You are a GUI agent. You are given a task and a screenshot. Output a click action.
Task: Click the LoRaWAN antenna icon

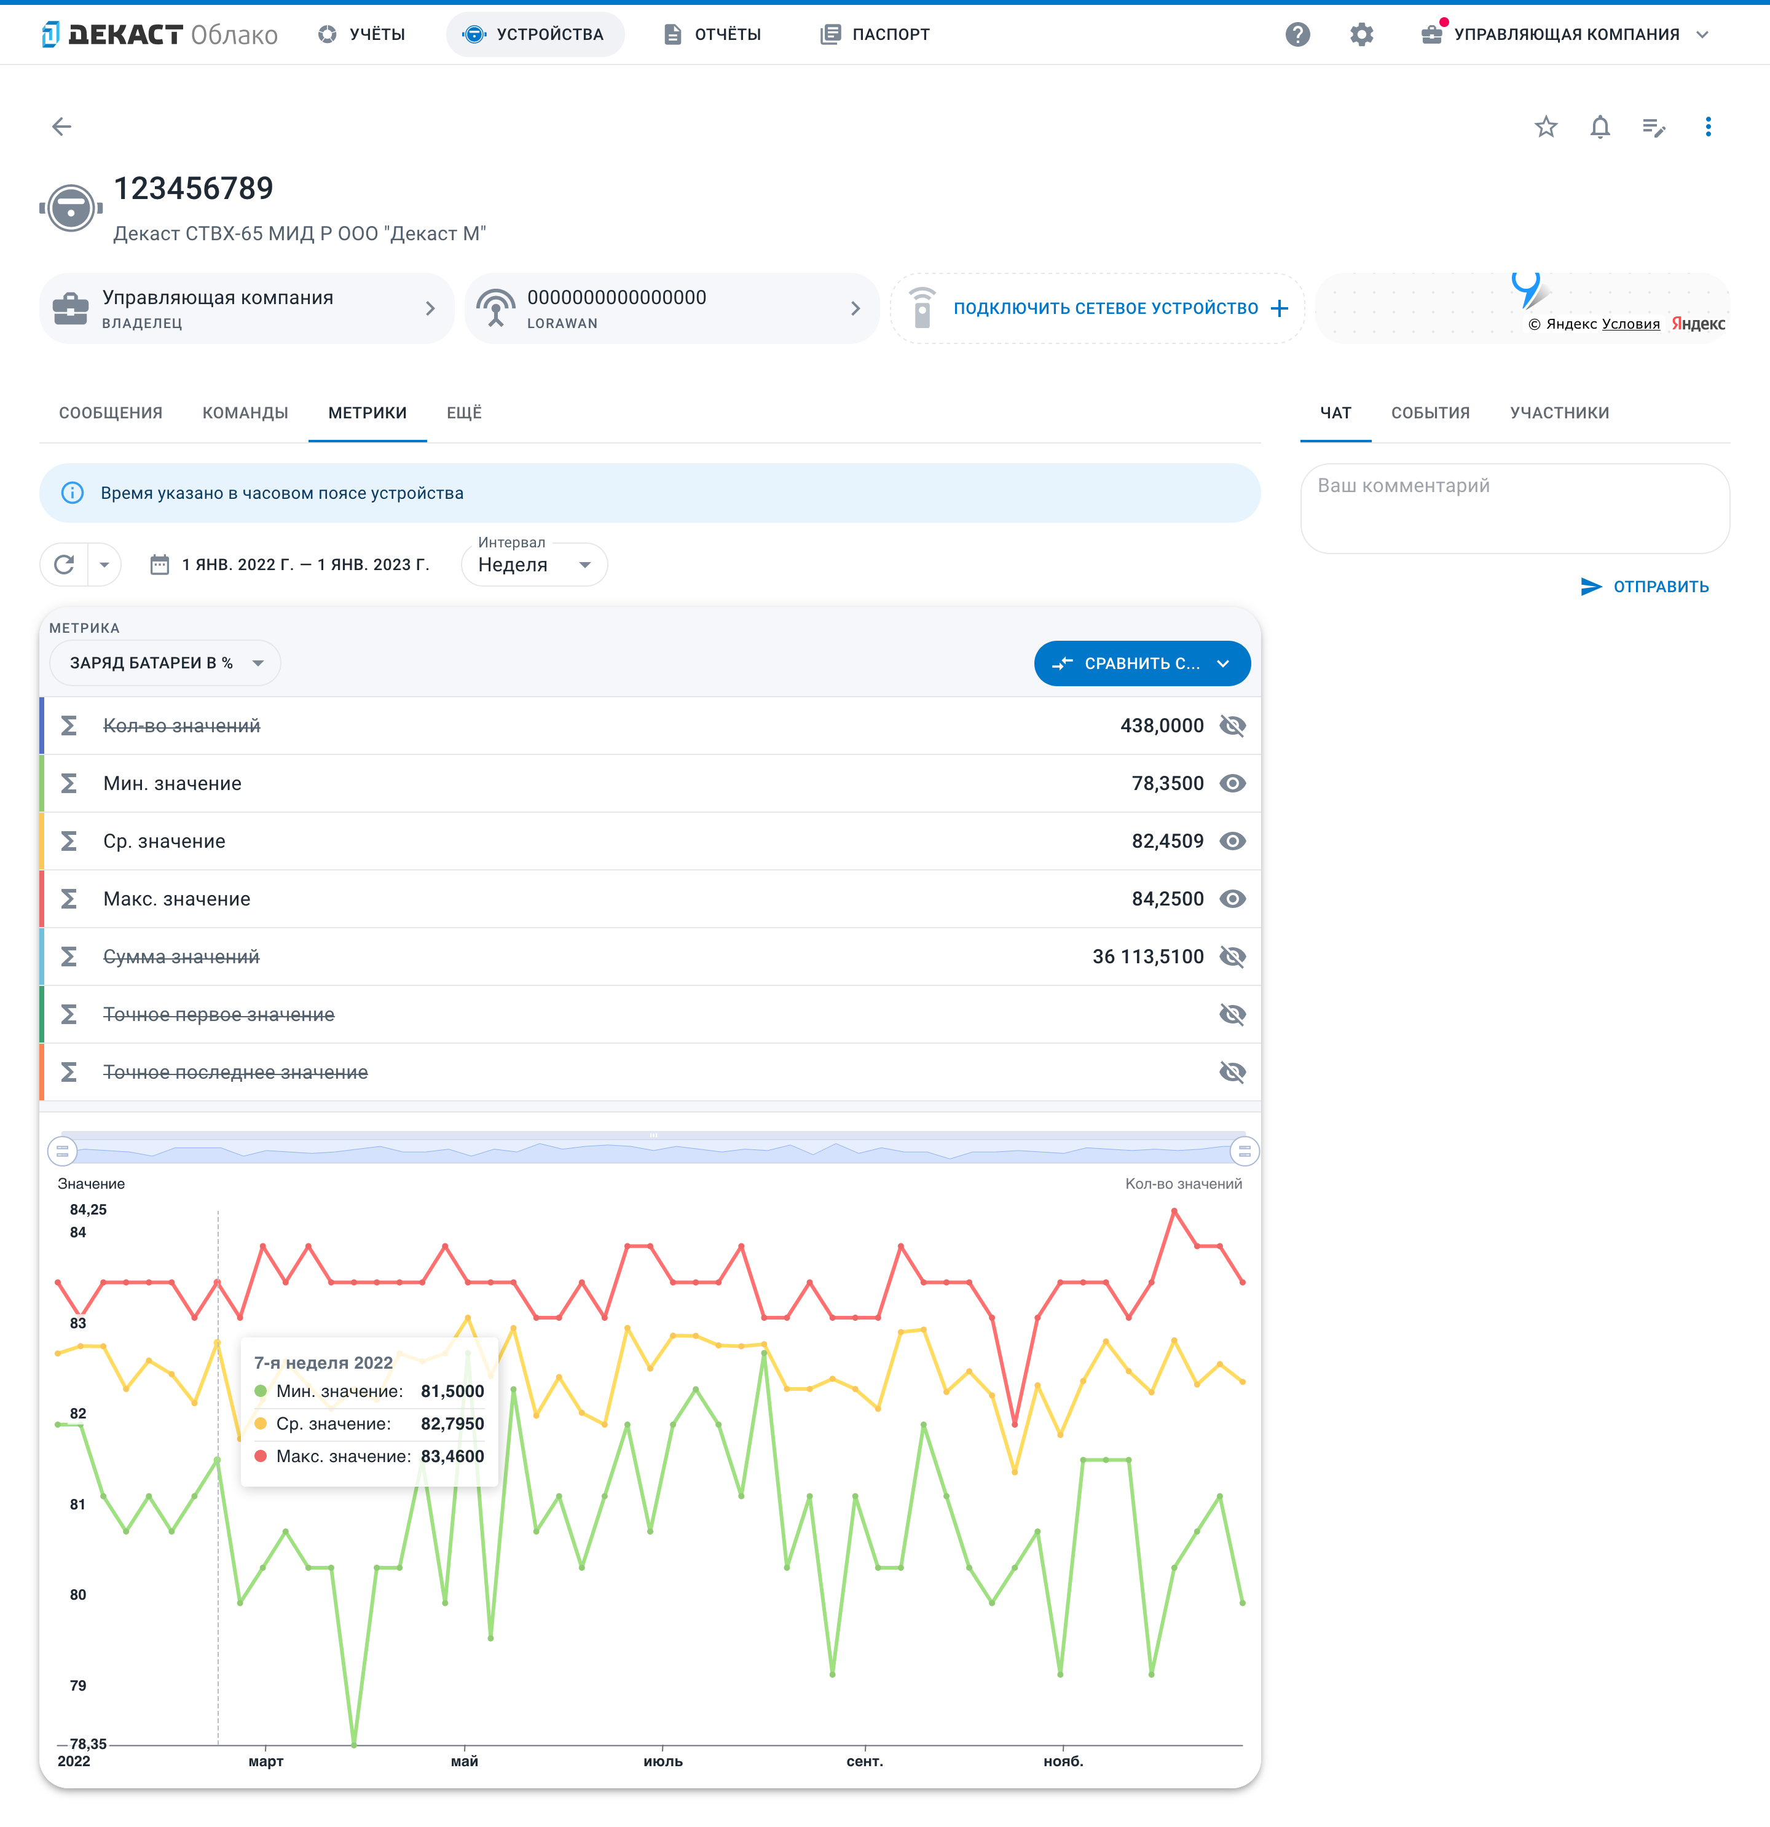496,308
